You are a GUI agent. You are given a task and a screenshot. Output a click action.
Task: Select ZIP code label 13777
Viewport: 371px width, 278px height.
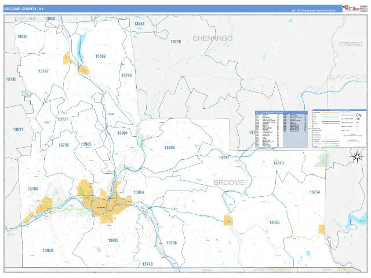pos(63,119)
